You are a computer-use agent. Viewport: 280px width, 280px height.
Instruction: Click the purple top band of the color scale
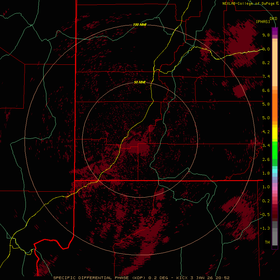[x=275, y=31]
